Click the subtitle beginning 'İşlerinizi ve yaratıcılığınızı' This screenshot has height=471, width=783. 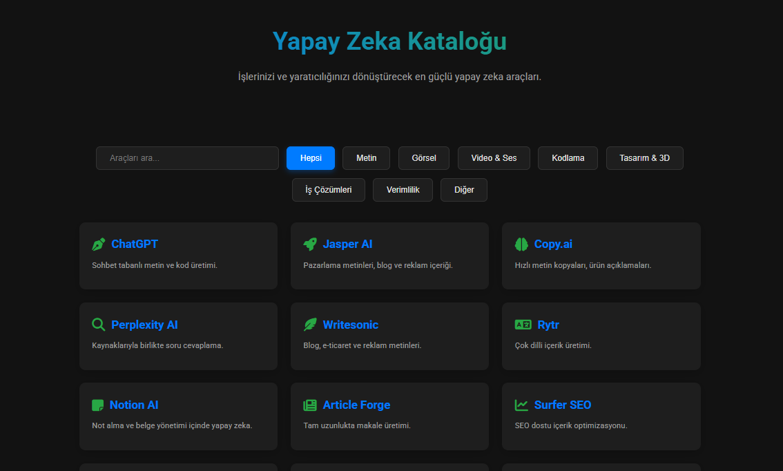(x=389, y=77)
